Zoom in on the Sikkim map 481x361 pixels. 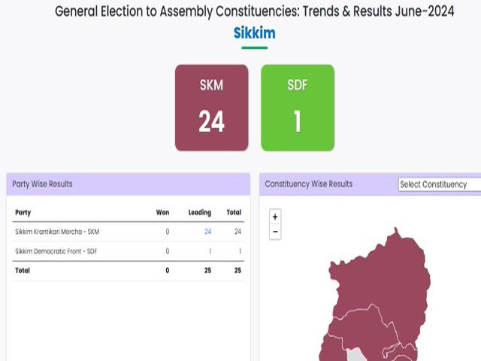coord(275,217)
